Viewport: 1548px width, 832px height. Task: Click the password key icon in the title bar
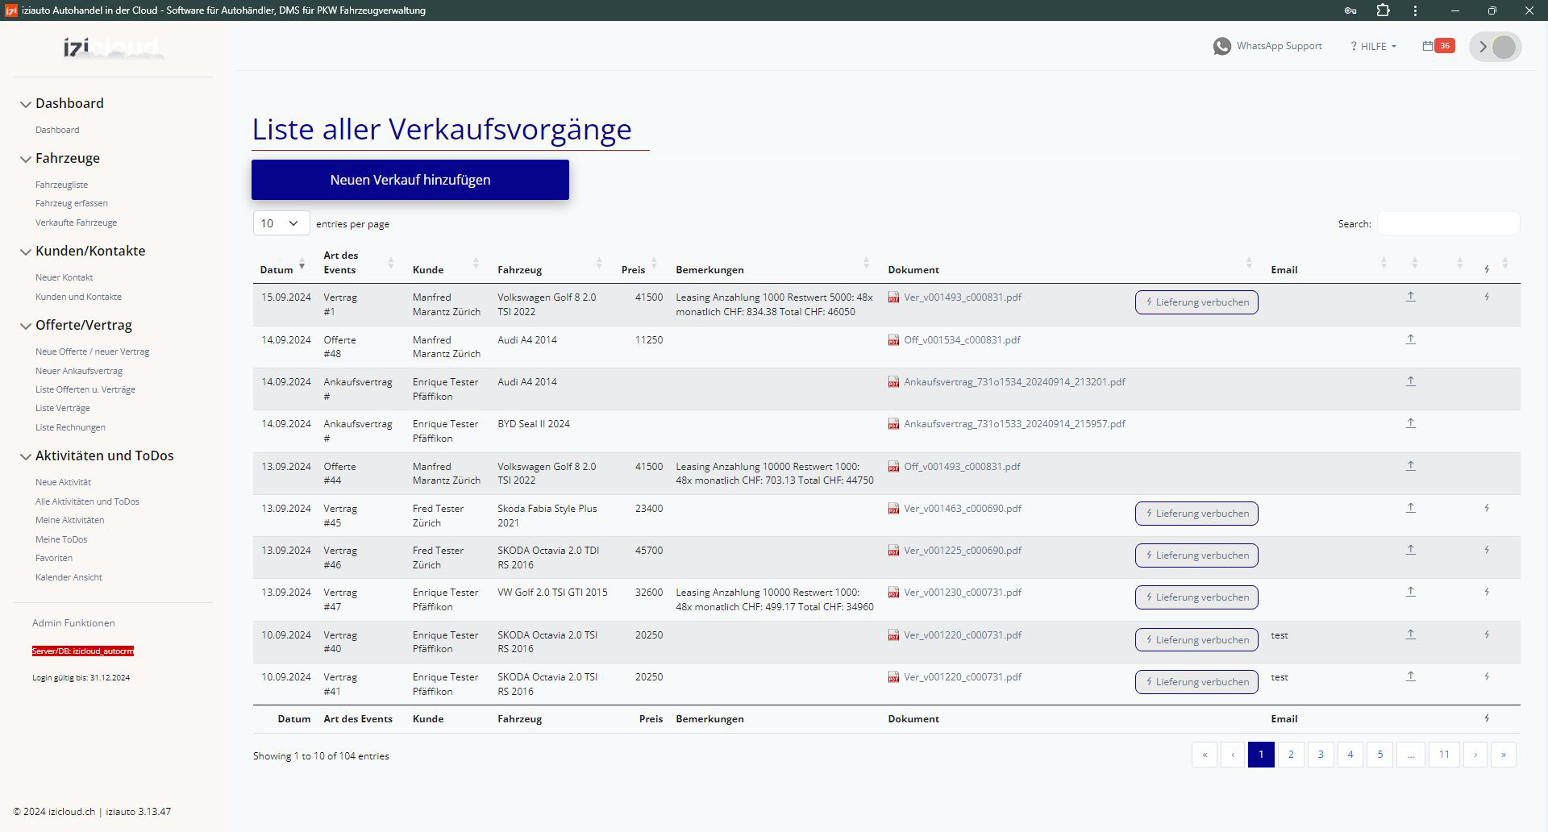(x=1350, y=10)
